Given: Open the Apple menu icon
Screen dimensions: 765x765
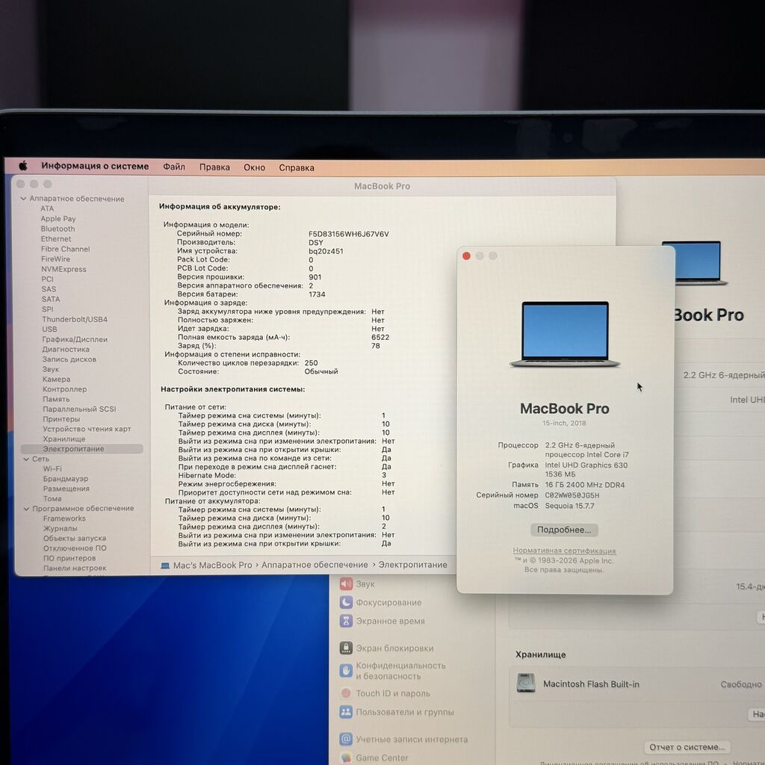Looking at the screenshot, I should coord(23,166).
